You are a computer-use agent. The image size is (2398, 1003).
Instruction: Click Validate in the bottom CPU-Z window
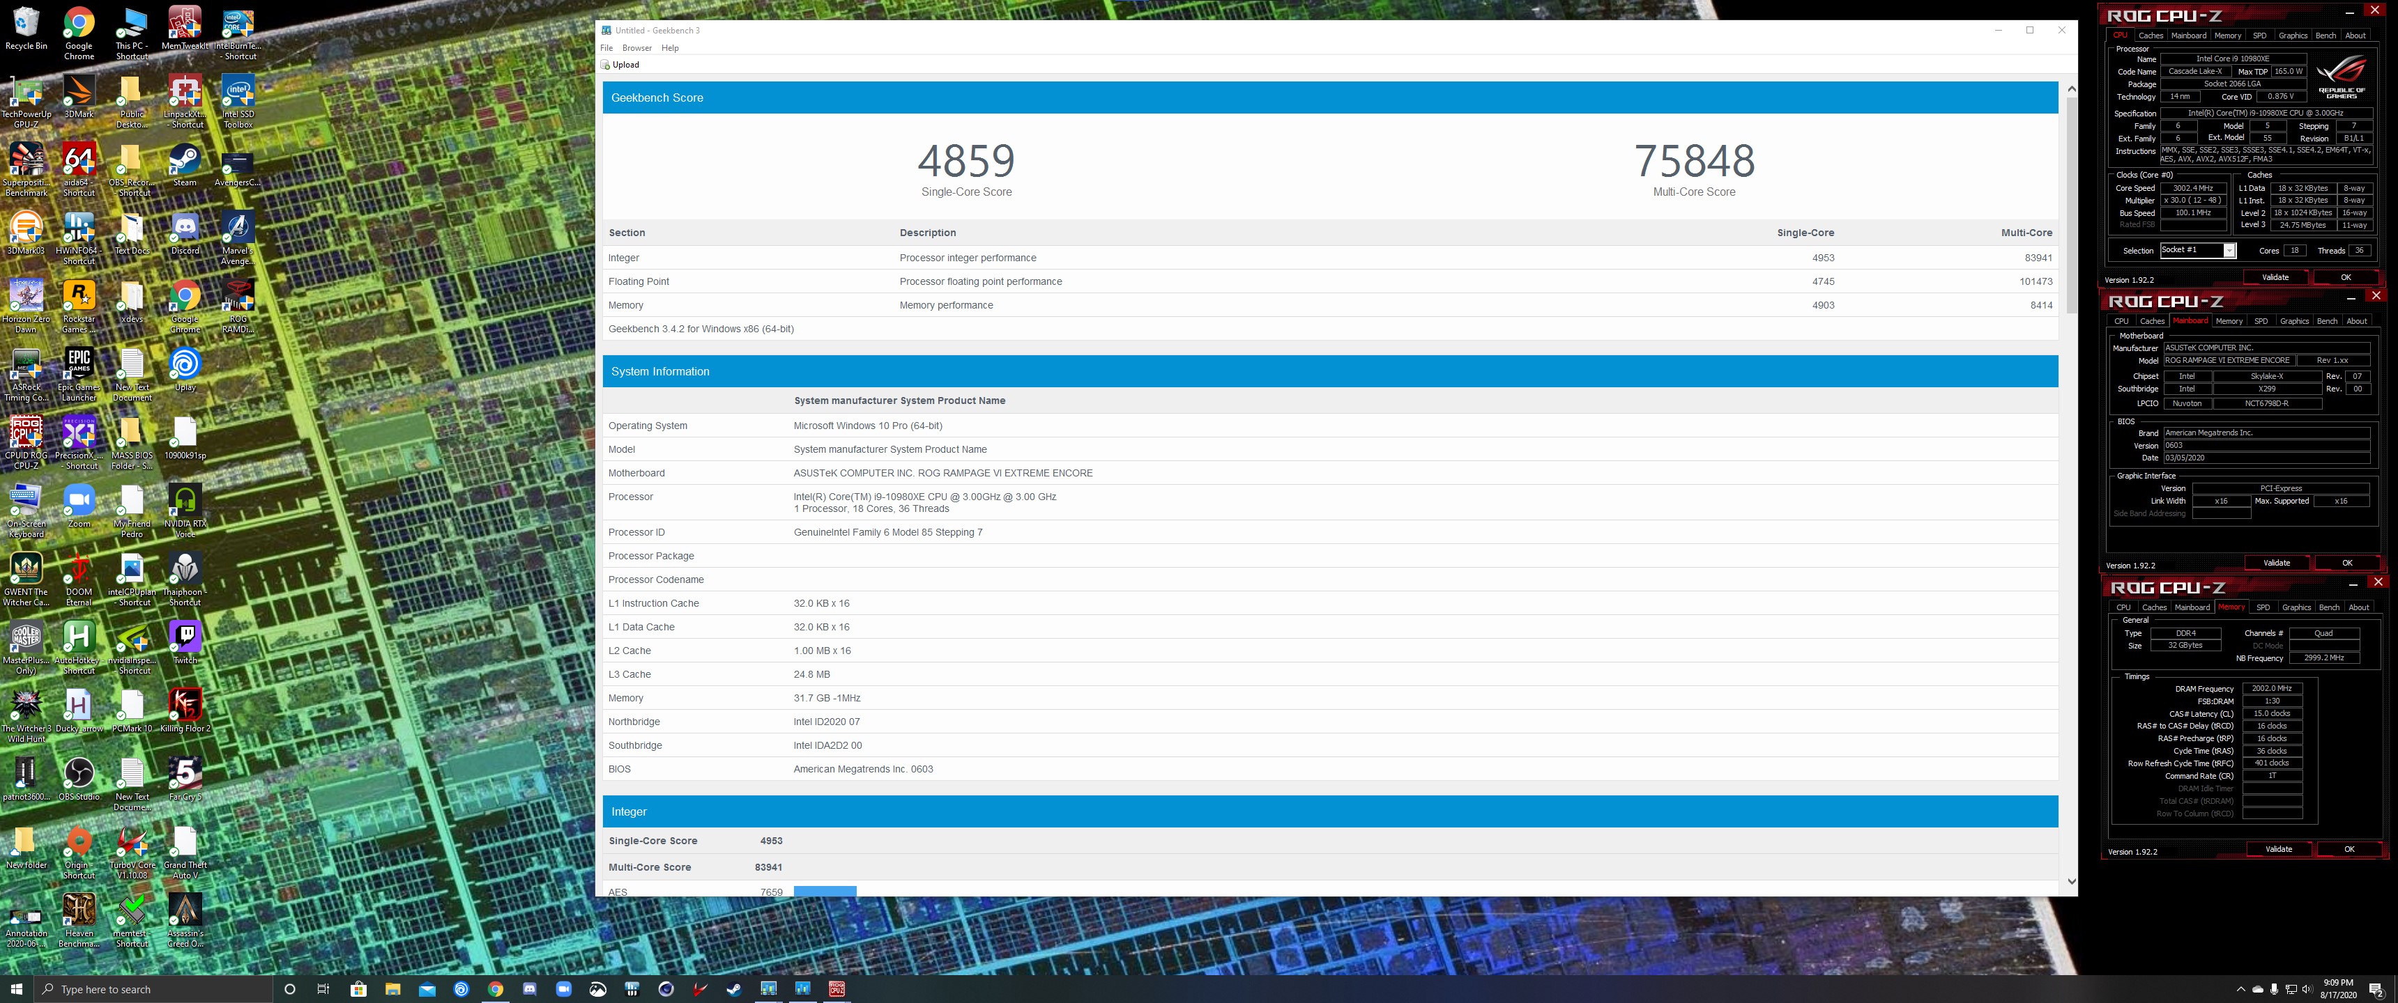pos(2278,850)
